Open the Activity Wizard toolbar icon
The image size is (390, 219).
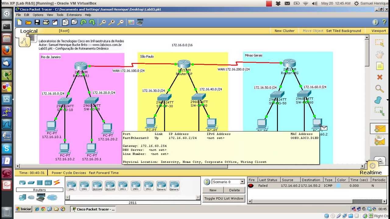[x=55, y=22]
